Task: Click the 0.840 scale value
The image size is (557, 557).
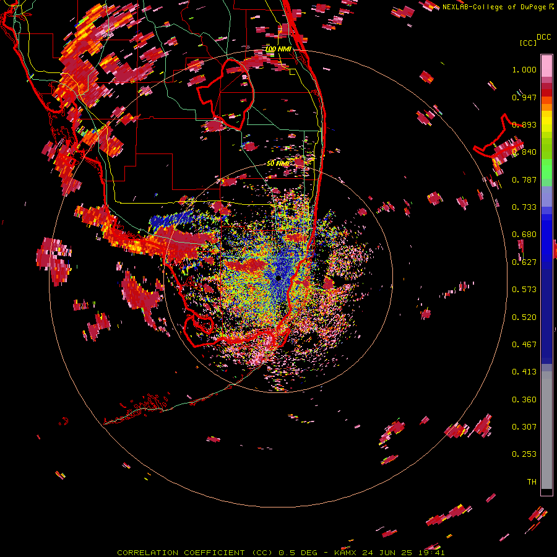Action: coord(524,152)
